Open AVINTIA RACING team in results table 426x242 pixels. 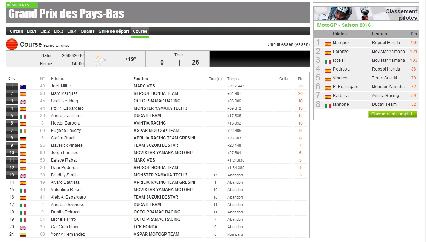point(150,123)
